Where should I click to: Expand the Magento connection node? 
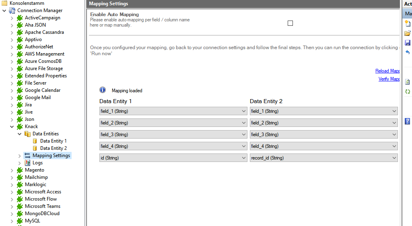click(12, 170)
